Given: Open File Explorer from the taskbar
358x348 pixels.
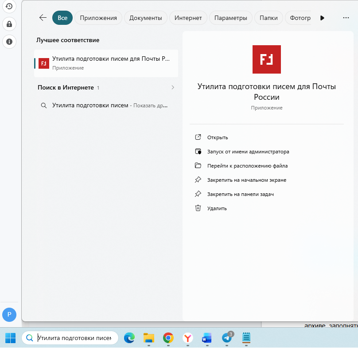Looking at the screenshot, I should tap(148, 338).
